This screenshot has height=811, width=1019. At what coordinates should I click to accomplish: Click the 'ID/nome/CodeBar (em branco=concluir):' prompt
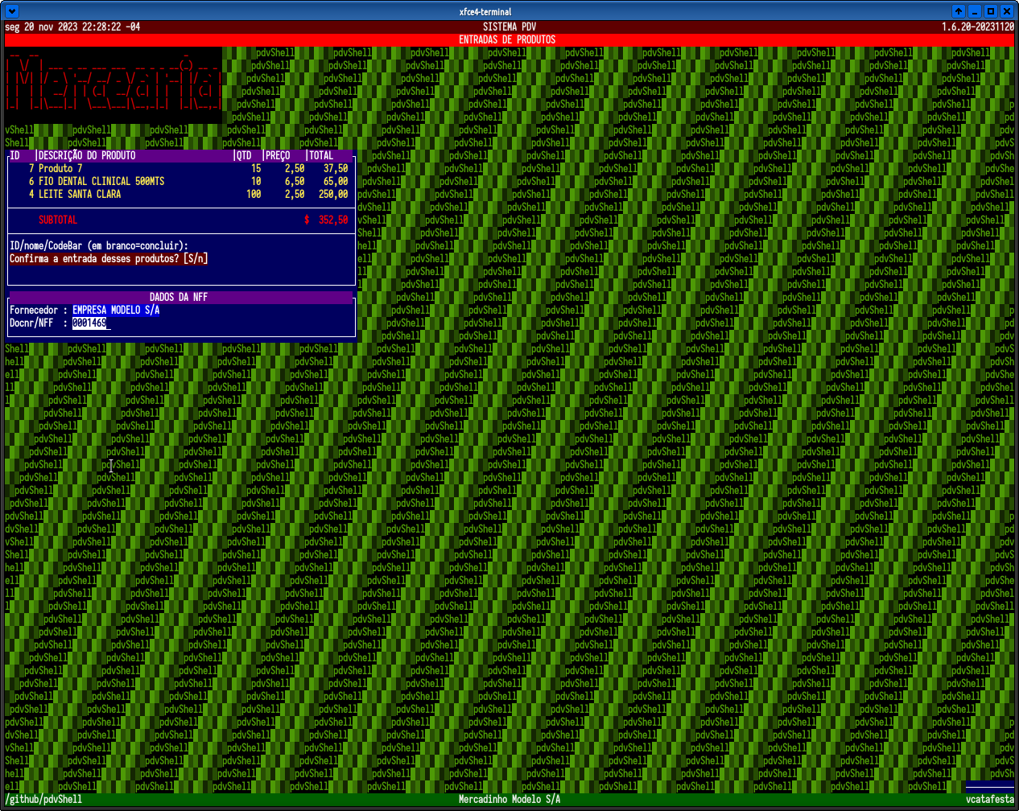[x=99, y=245]
